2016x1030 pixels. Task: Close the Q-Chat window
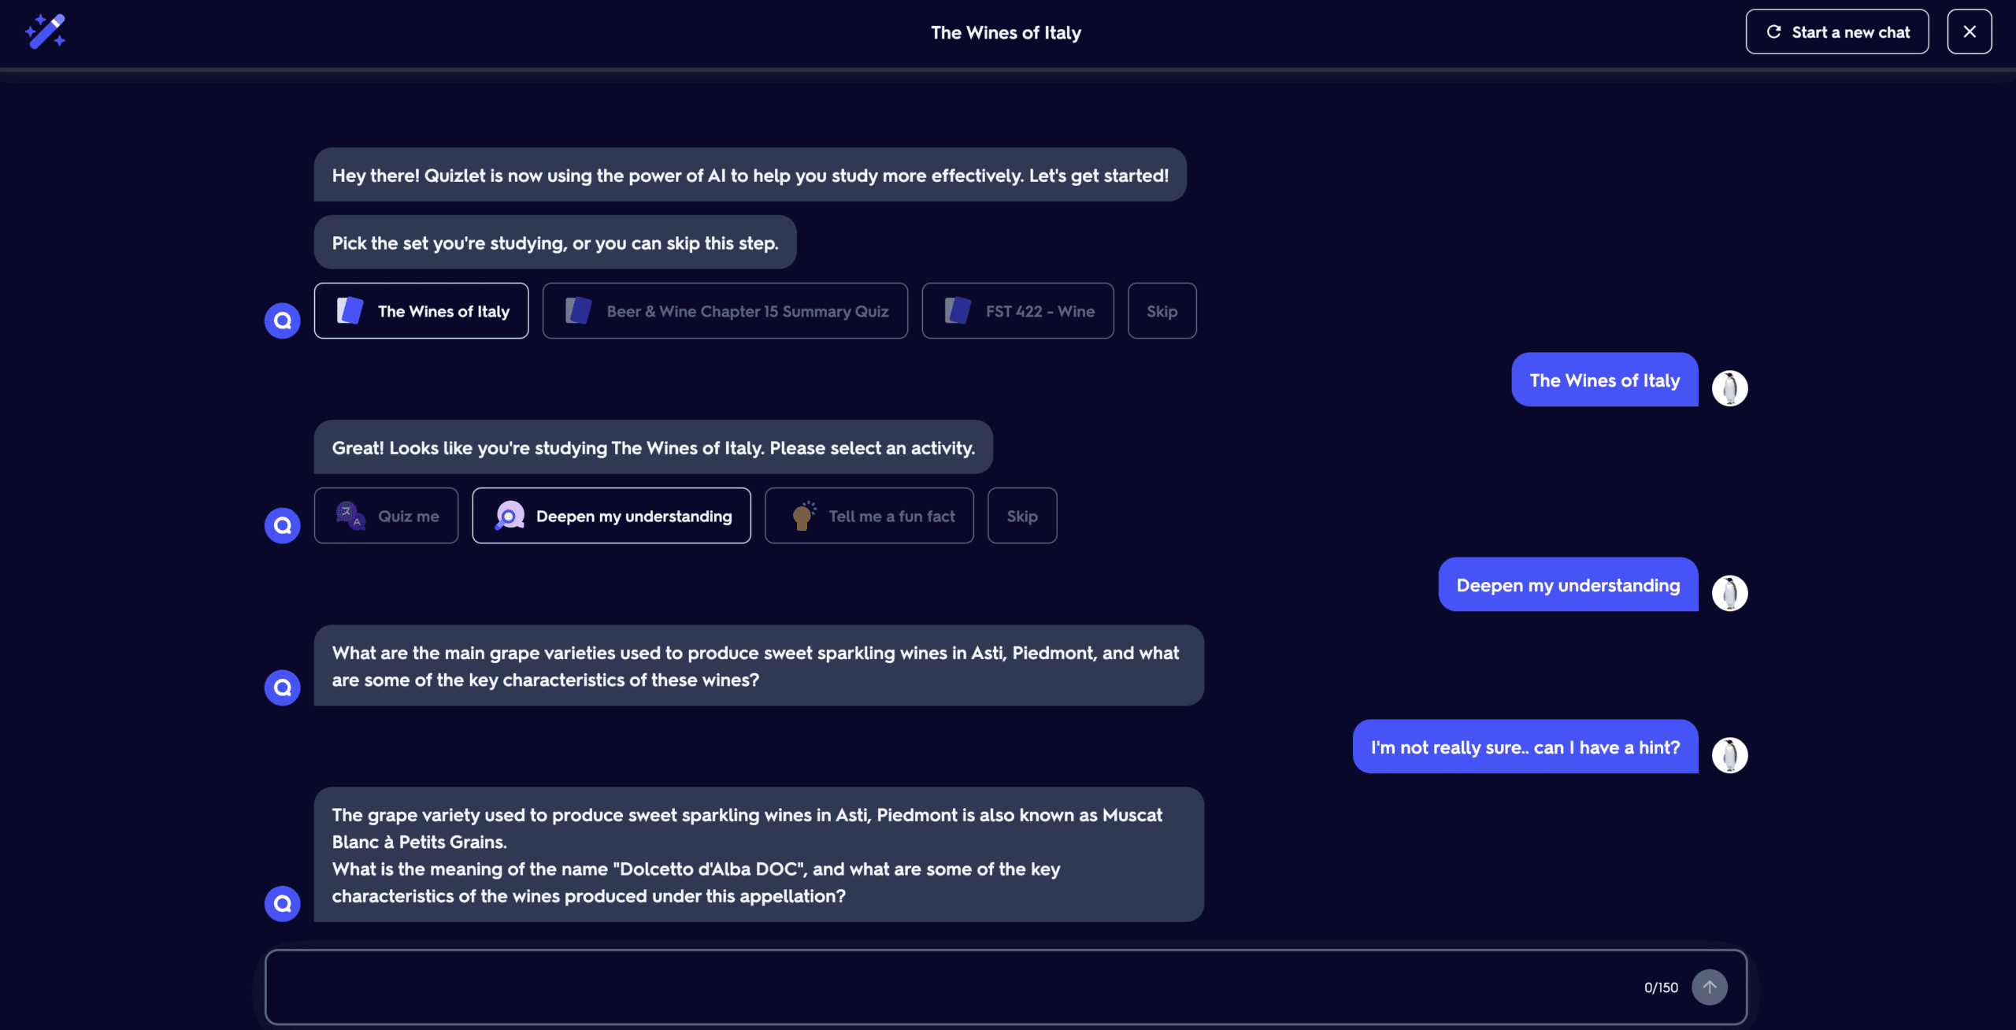click(1969, 31)
